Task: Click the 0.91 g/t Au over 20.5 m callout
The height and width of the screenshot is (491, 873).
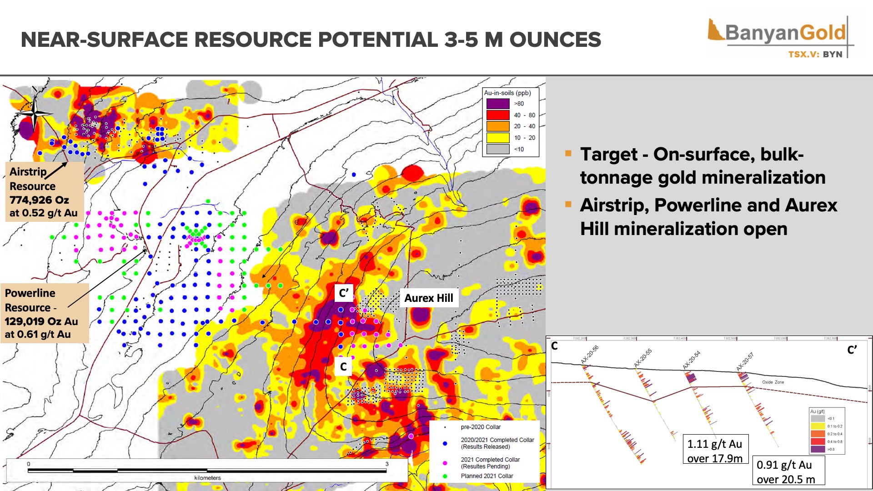Action: (x=788, y=471)
